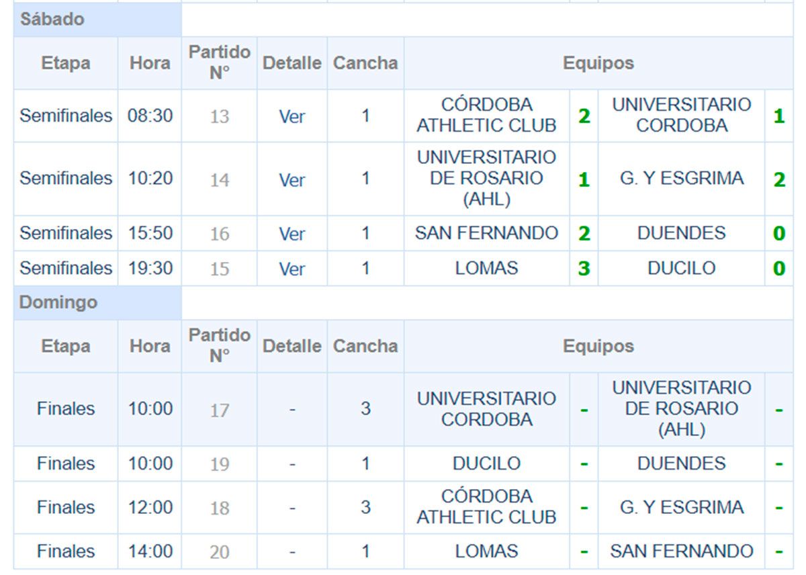The height and width of the screenshot is (575, 806).
Task: Click Ver for San Fernando vs Duendes
Action: click(292, 234)
